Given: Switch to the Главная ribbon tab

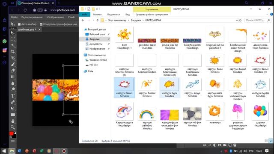Looking at the screenshot, I should tap(97, 14).
